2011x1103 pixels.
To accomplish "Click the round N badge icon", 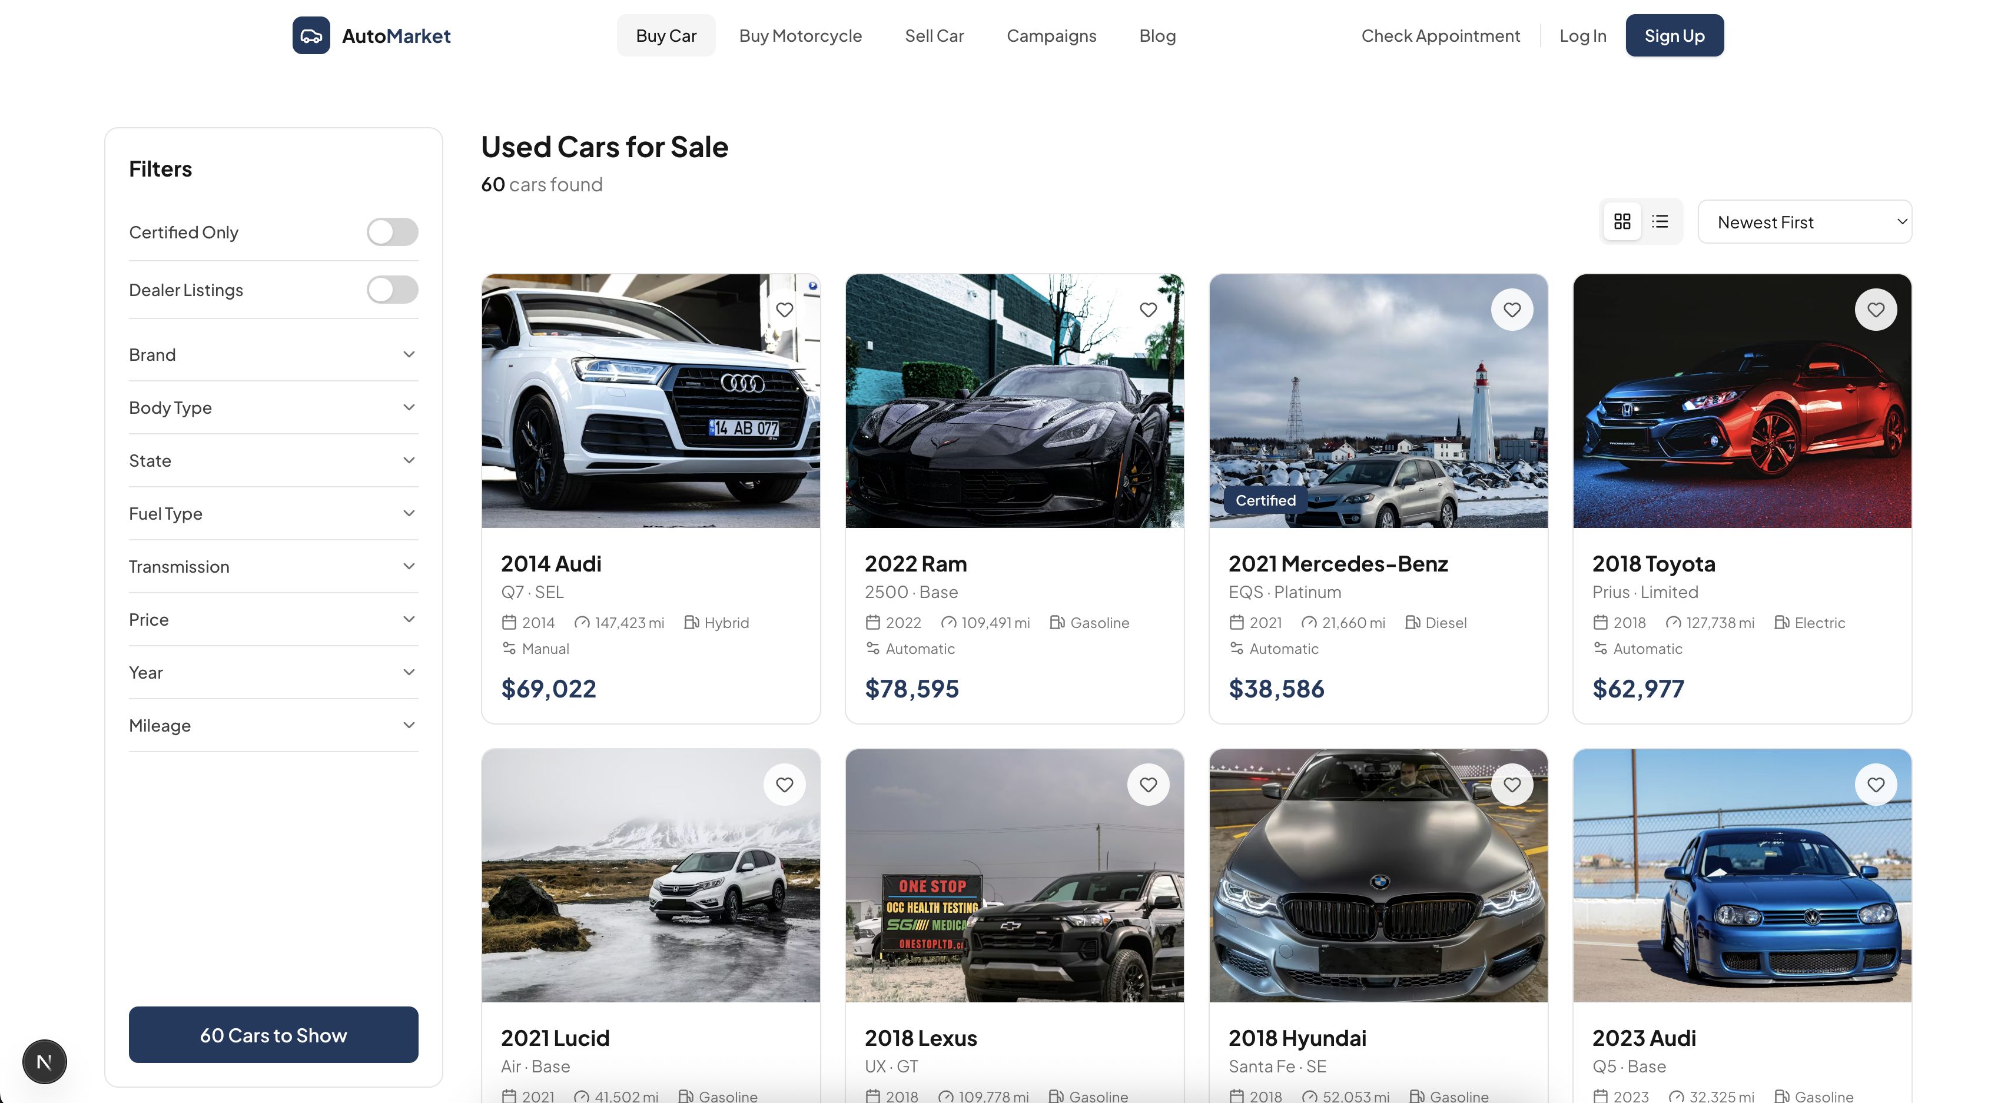I will 45,1062.
